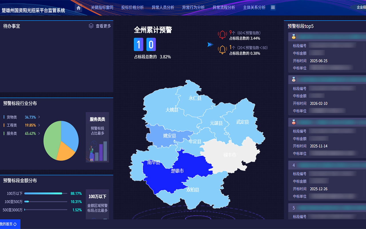This screenshot has width=366, height=229.
Task: Click the 1.52% percentage value
Action: [x=77, y=210]
